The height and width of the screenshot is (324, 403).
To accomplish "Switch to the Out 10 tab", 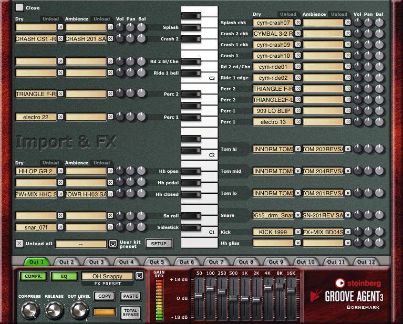I will point(306,262).
